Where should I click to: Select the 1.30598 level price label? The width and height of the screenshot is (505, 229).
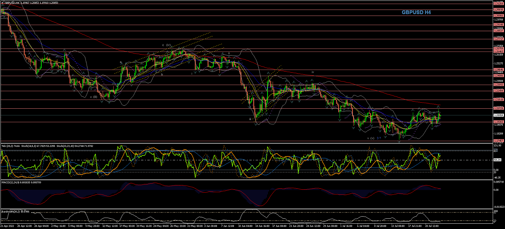tap(498, 10)
